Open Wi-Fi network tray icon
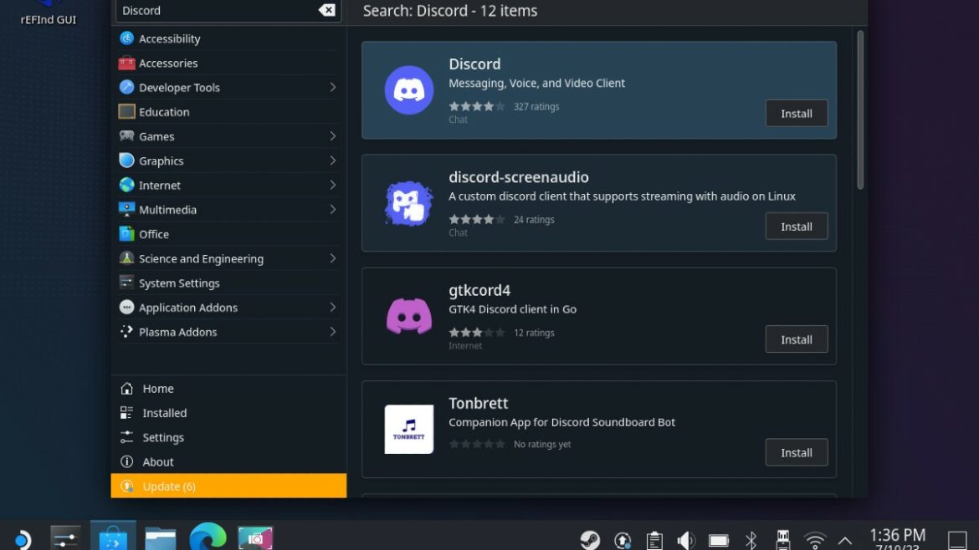Screen dimensions: 979x550 point(815,540)
